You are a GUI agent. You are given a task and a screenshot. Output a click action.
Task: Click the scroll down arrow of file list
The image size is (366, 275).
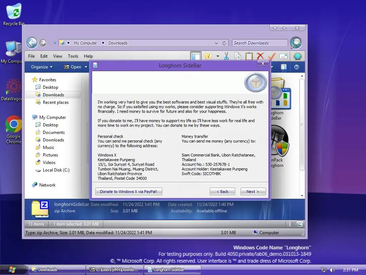pyautogui.click(x=302, y=196)
